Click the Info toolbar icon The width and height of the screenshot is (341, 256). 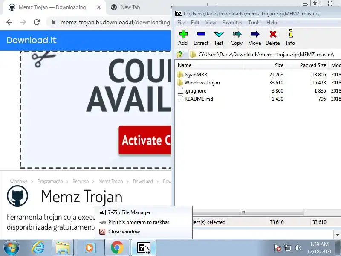click(290, 38)
